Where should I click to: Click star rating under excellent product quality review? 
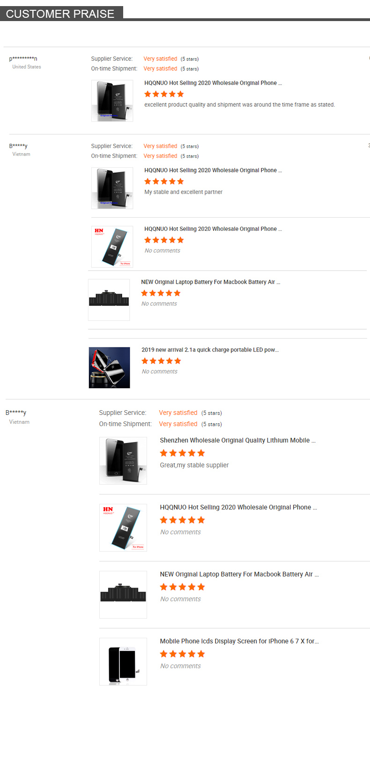[164, 94]
